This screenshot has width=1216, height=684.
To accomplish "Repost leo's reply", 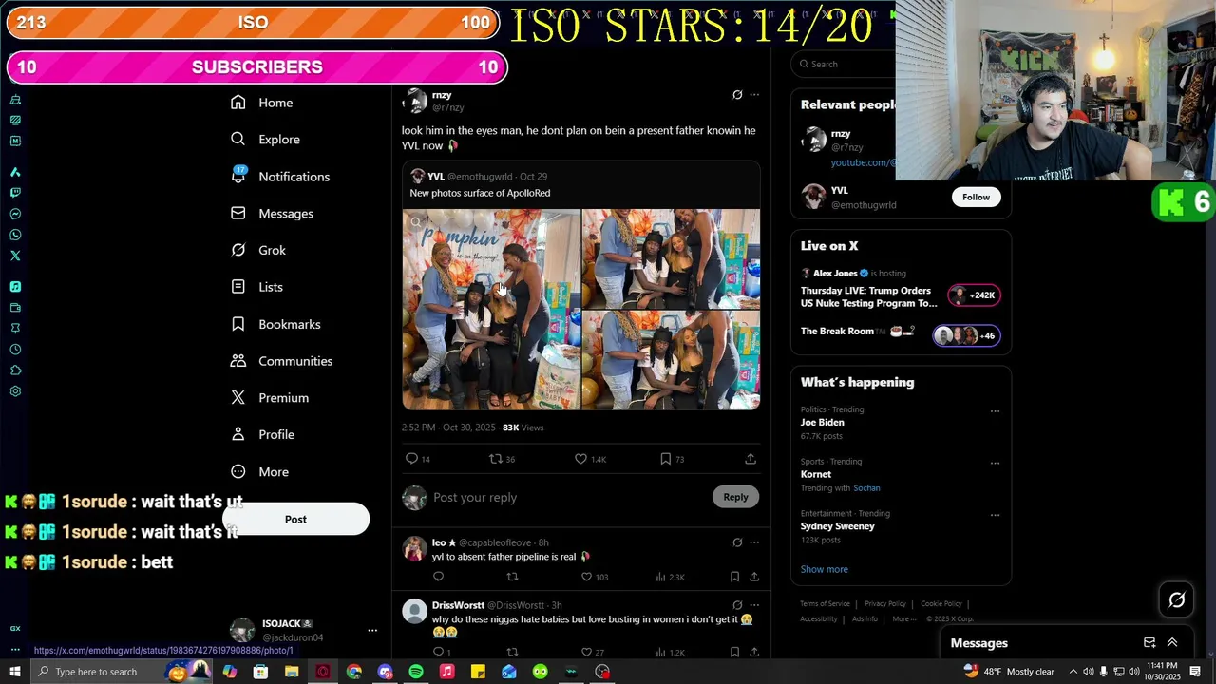I will click(x=512, y=577).
